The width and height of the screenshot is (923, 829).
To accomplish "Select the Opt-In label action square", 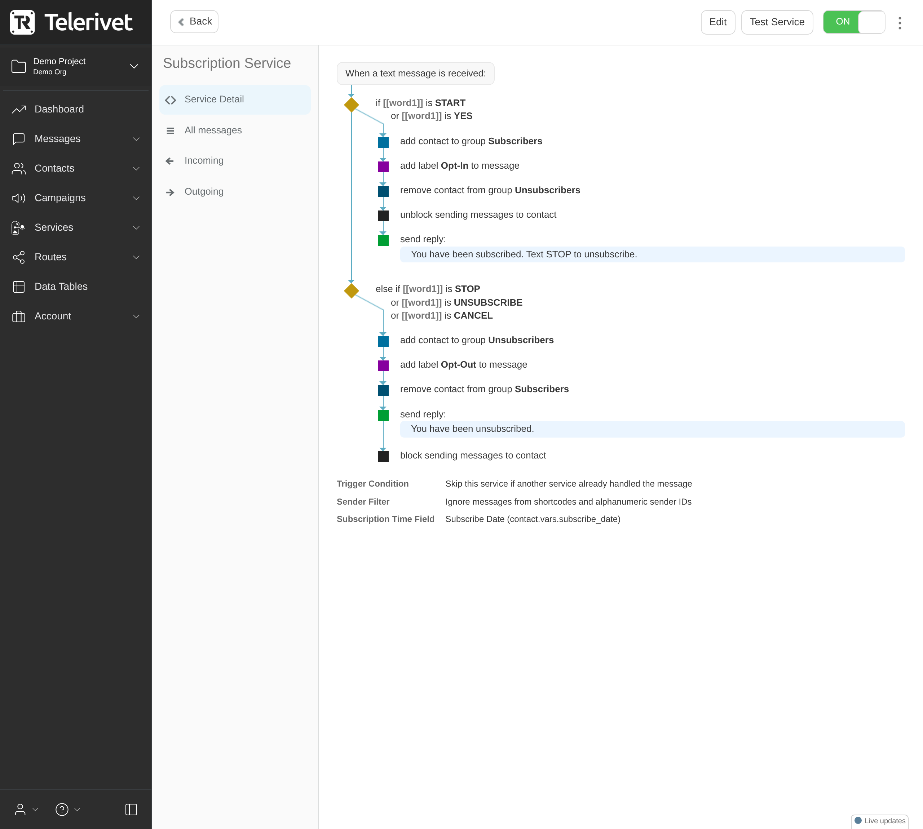I will coord(383,167).
